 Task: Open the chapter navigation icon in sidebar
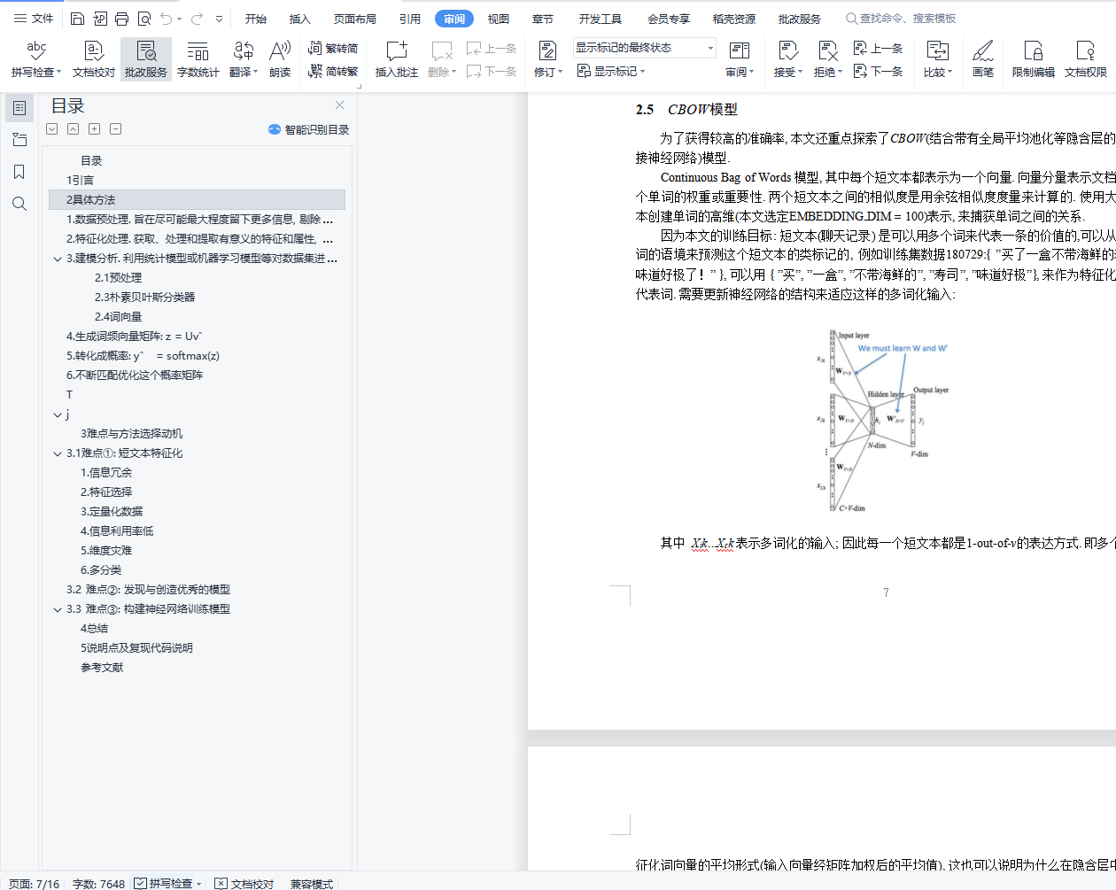coord(19,140)
